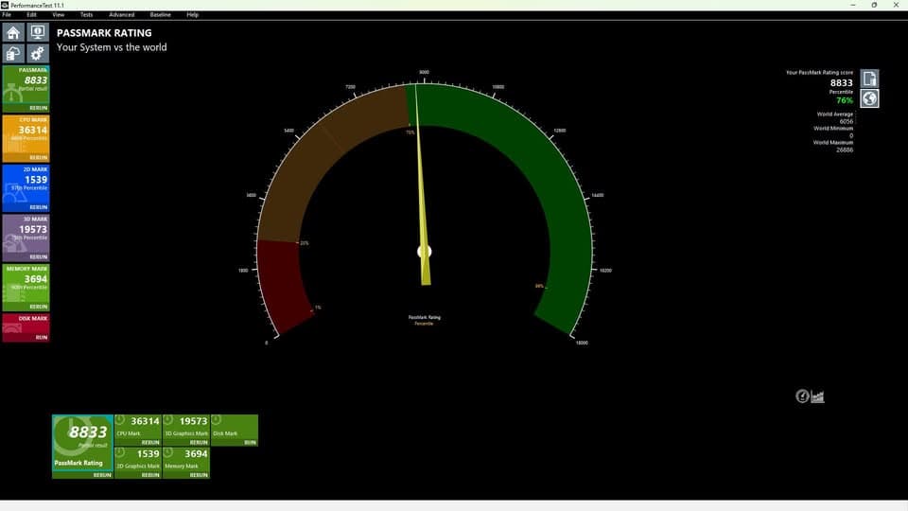
Task: Open the Advanced menu
Action: pos(122,14)
